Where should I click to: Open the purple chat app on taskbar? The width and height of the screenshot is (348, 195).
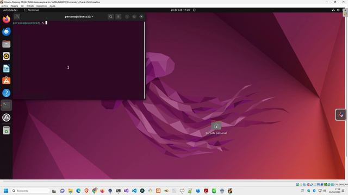coord(63,191)
